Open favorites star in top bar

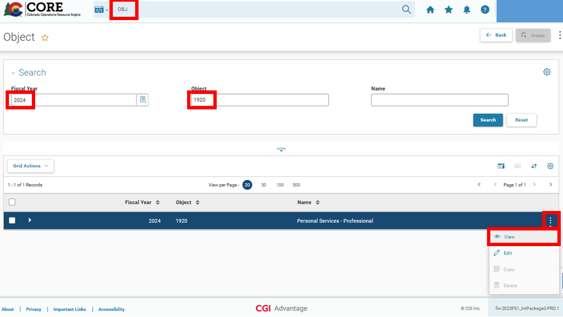[449, 9]
